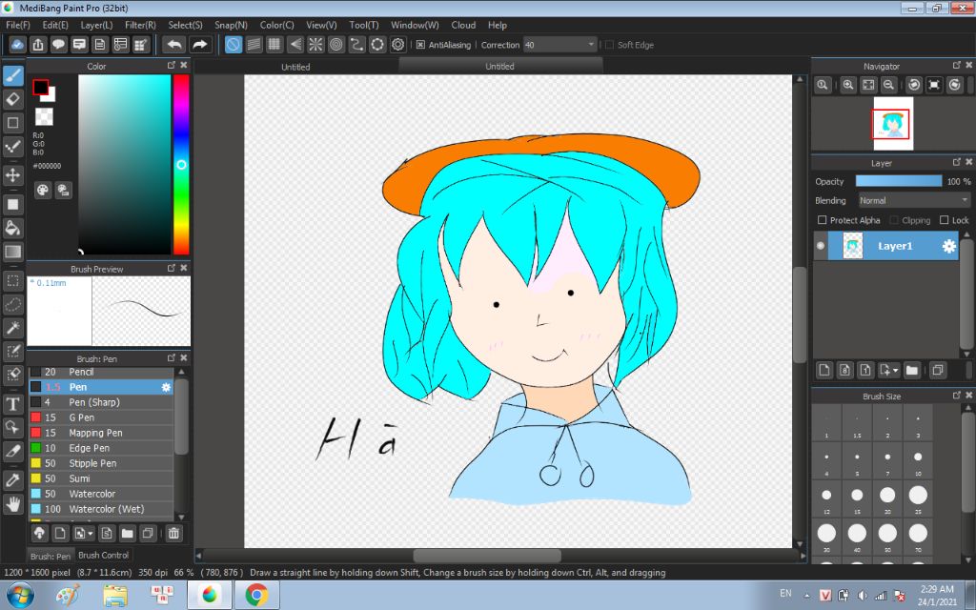Hide Layer1 using its visibility dot
The image size is (976, 610).
(821, 246)
